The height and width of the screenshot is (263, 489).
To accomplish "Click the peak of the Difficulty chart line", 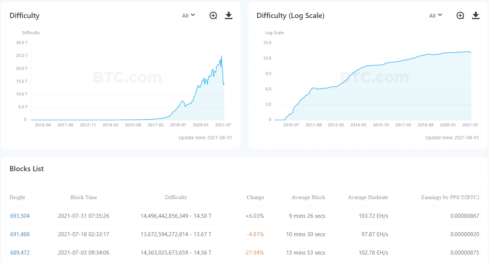I will click(x=221, y=56).
